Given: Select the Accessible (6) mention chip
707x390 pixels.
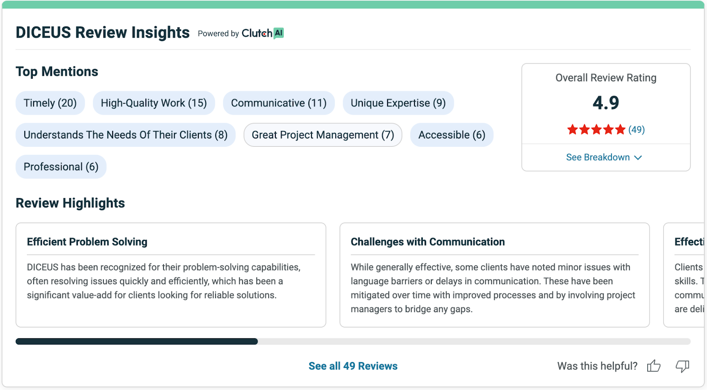Looking at the screenshot, I should point(452,135).
